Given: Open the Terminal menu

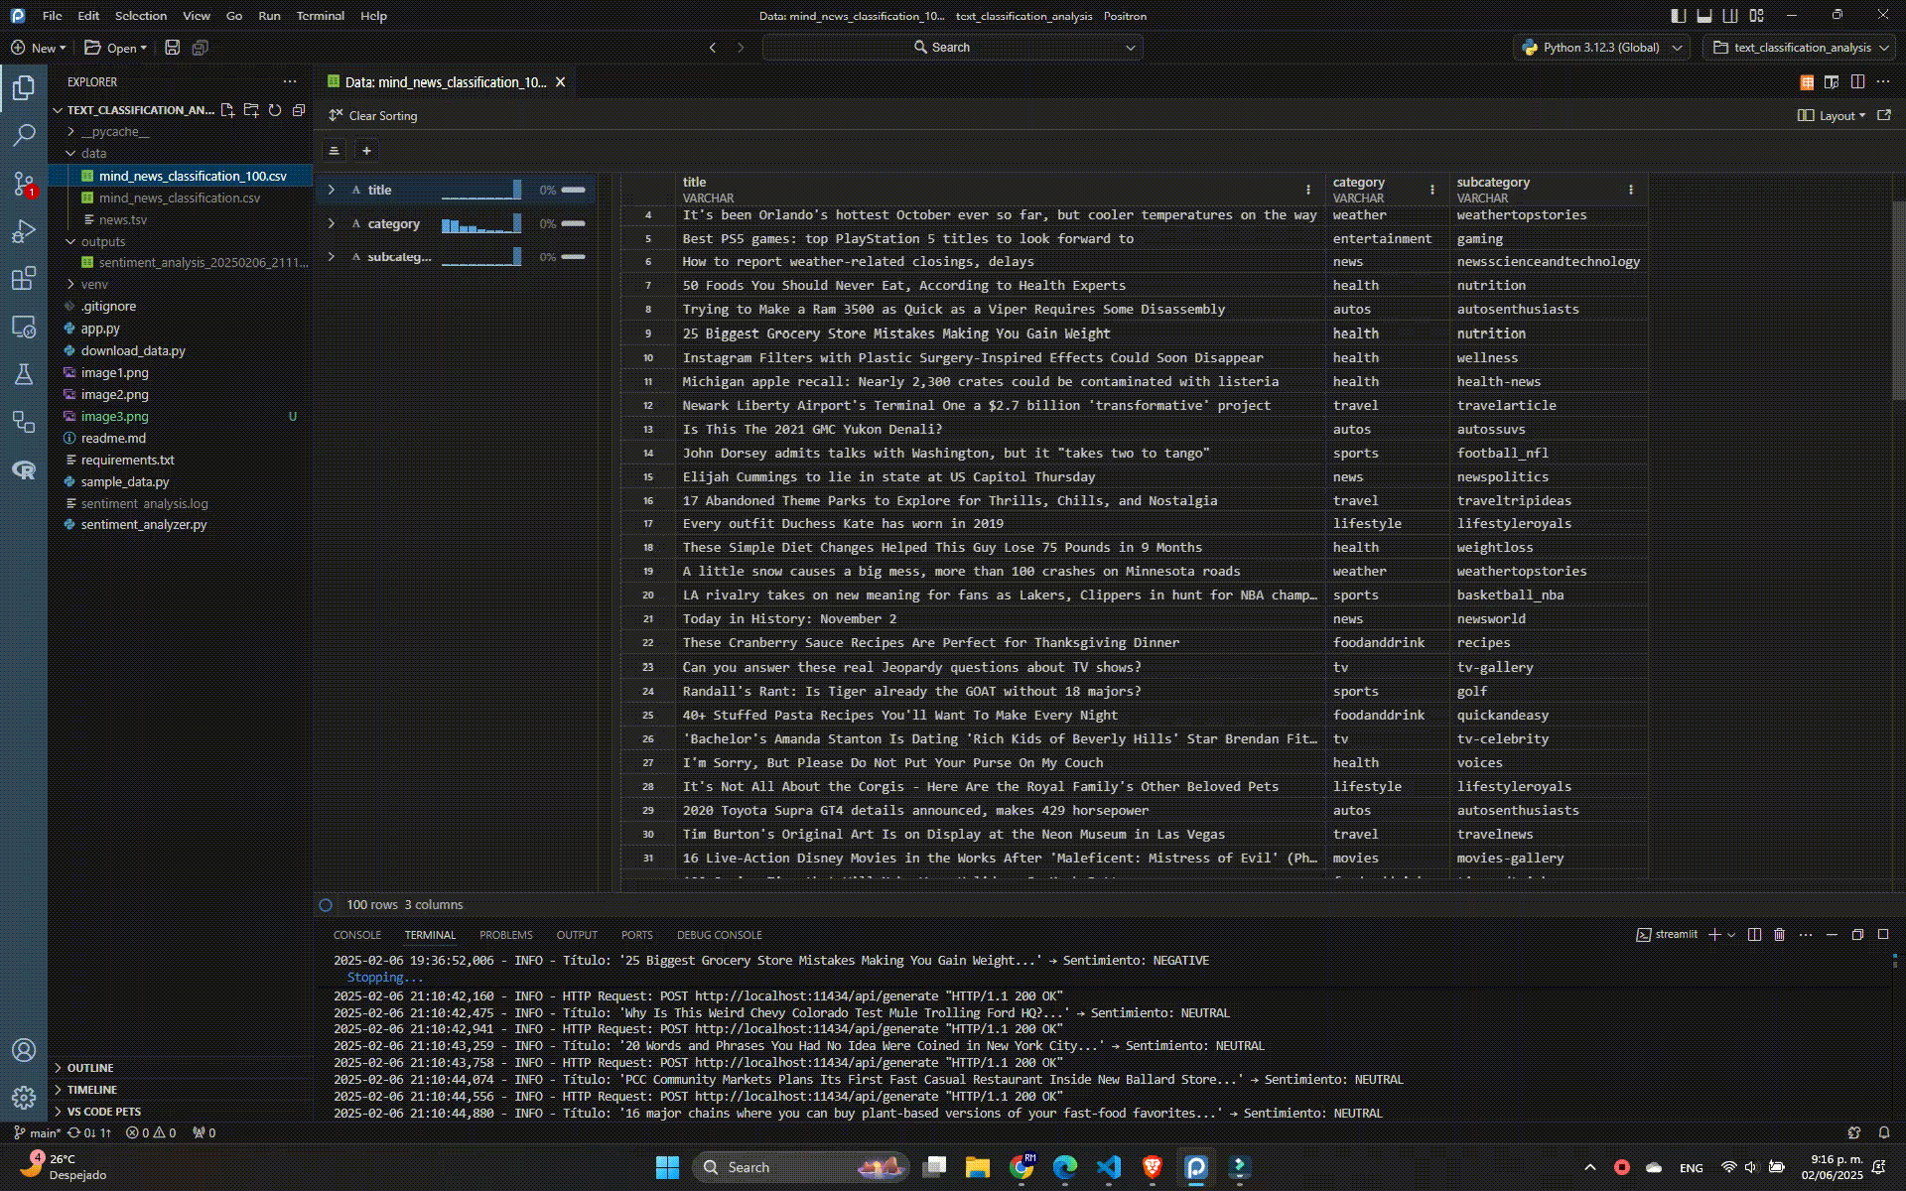Looking at the screenshot, I should [x=320, y=16].
